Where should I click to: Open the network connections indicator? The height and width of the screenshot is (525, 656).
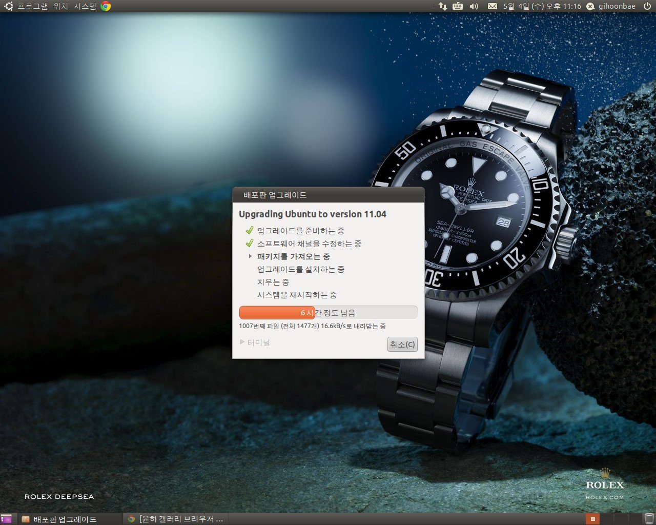(443, 6)
